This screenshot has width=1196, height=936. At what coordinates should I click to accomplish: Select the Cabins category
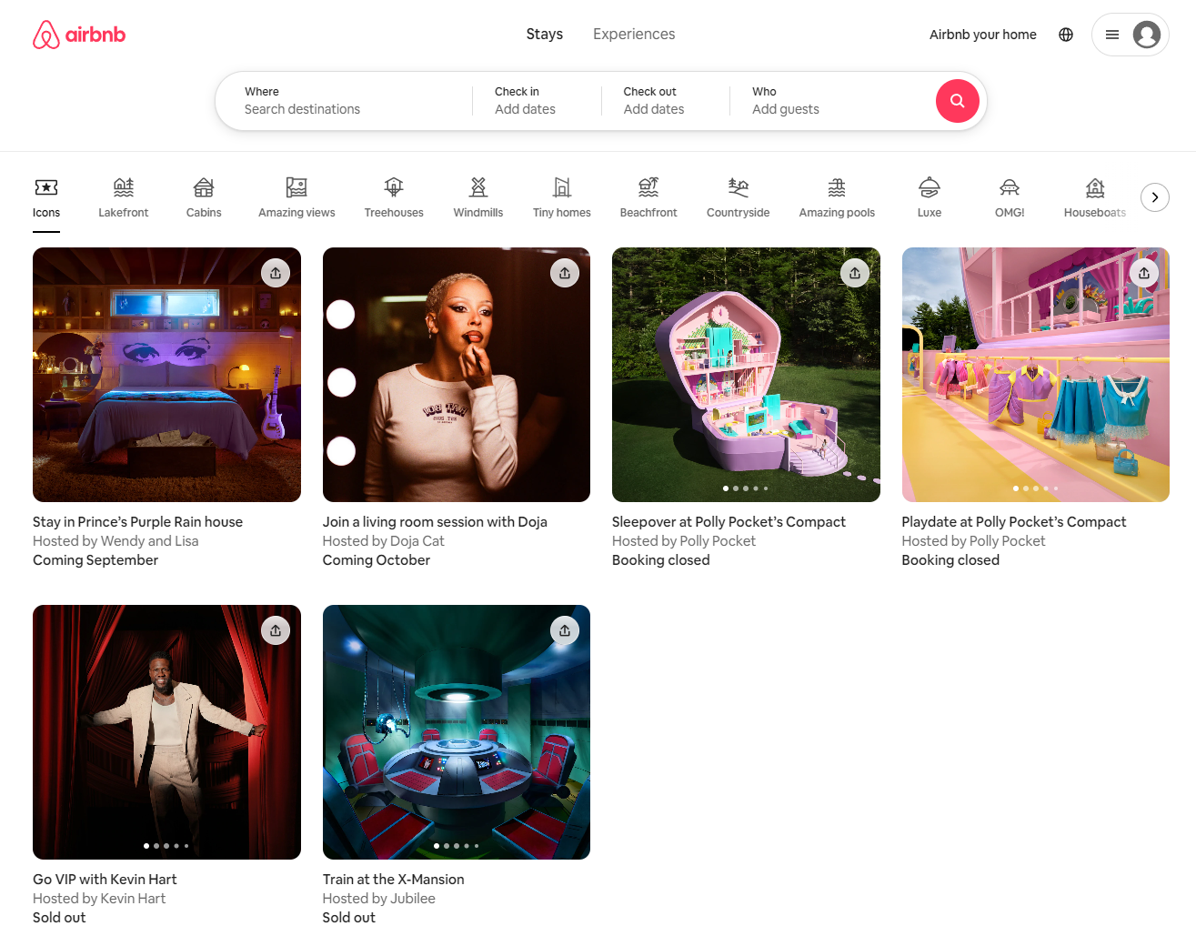(204, 198)
